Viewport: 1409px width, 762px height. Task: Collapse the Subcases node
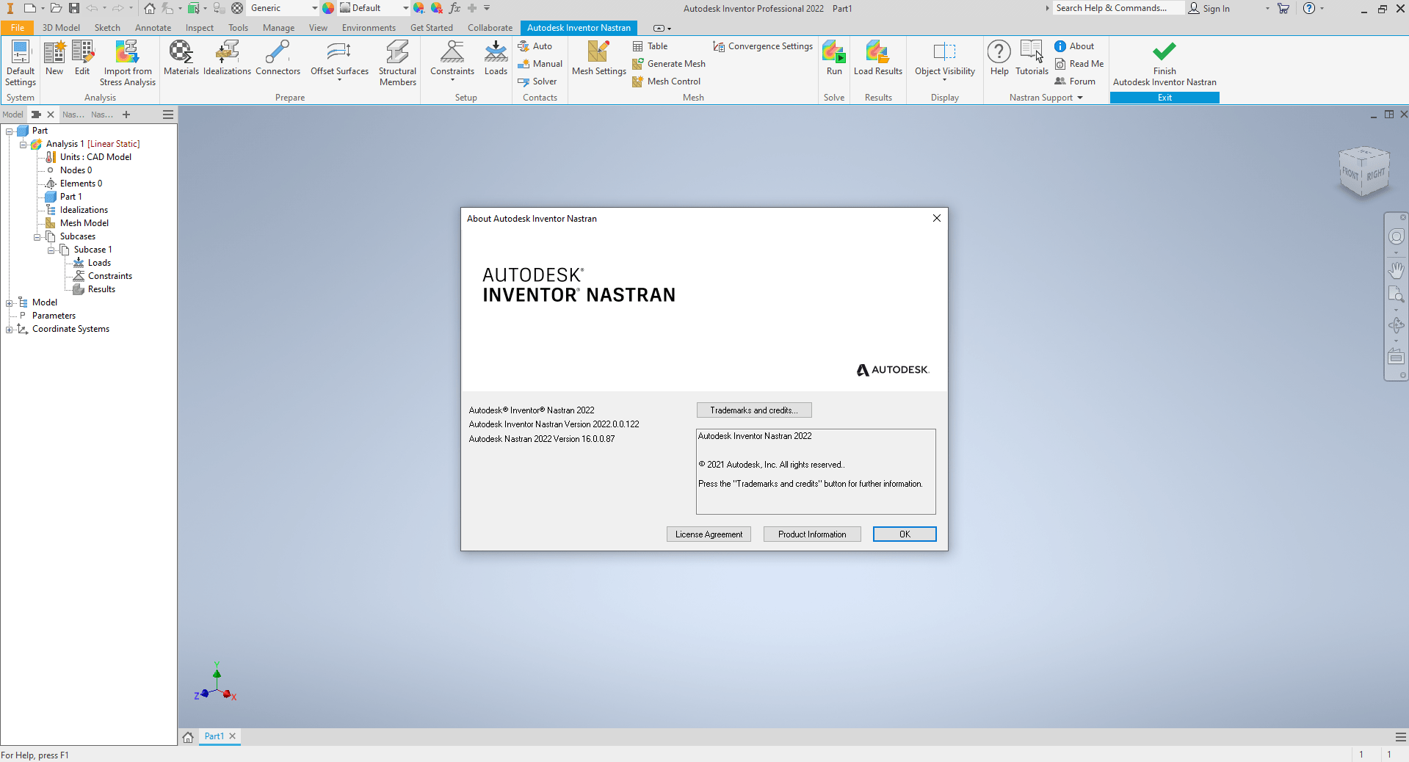point(37,237)
